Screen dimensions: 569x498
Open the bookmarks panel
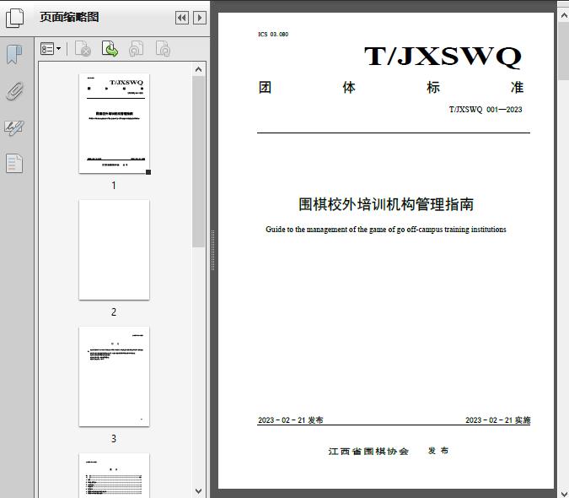14,55
